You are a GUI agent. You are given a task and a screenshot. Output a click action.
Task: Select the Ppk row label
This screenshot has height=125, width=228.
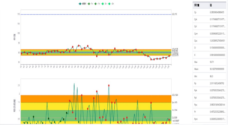(196, 90)
